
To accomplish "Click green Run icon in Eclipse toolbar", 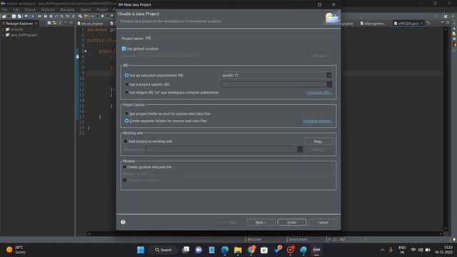I will pos(103,16).
